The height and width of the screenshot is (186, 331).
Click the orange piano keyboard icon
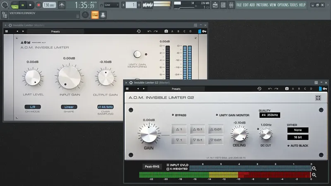(x=95, y=15)
